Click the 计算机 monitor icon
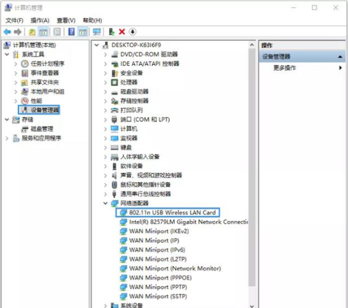This screenshot has height=308, width=348. pos(114,129)
